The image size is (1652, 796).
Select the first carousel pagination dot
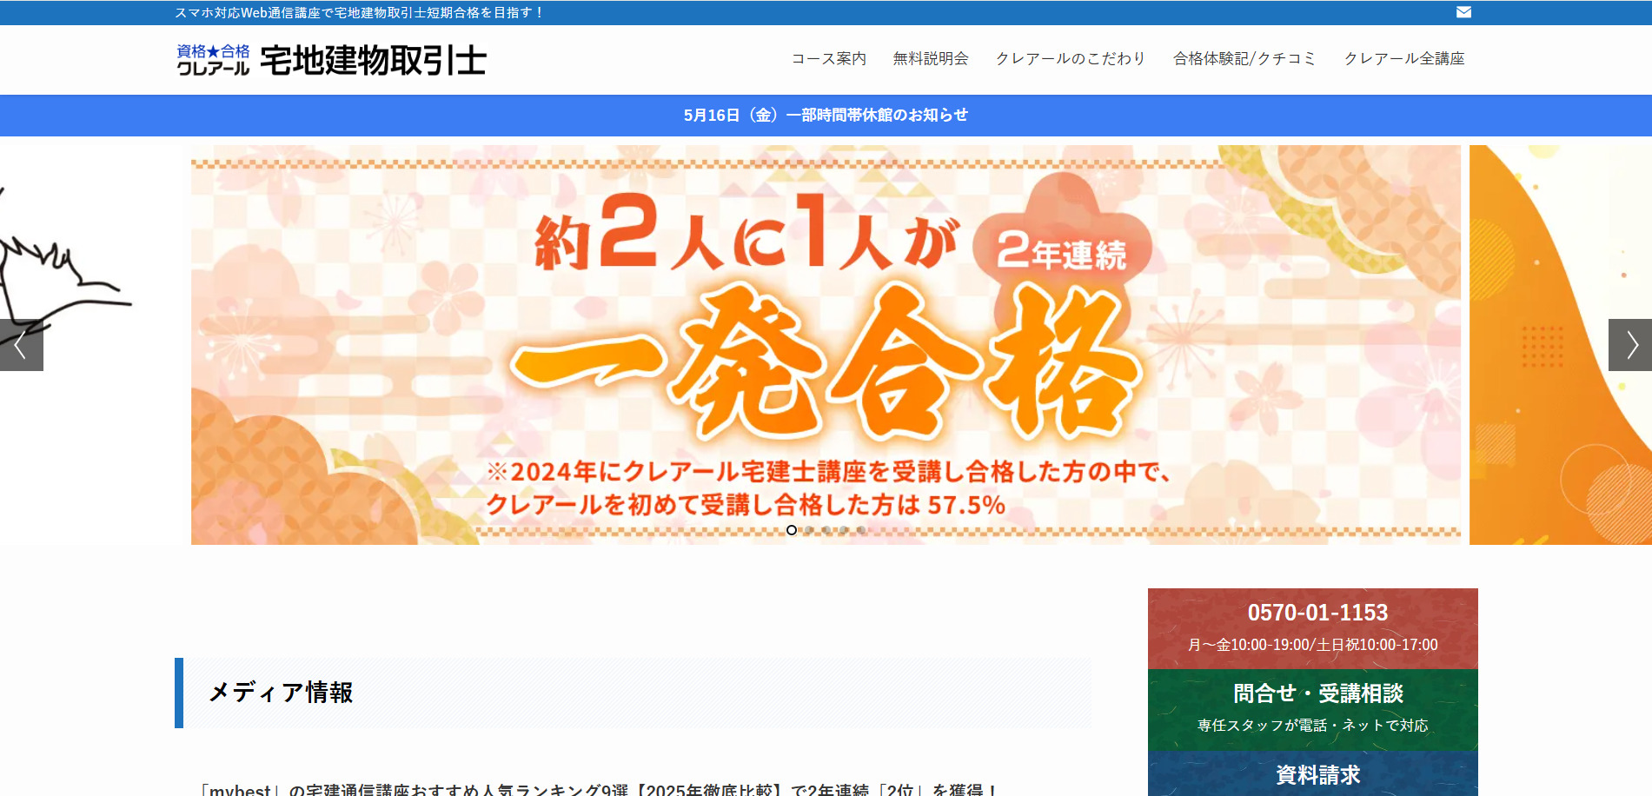pos(792,530)
